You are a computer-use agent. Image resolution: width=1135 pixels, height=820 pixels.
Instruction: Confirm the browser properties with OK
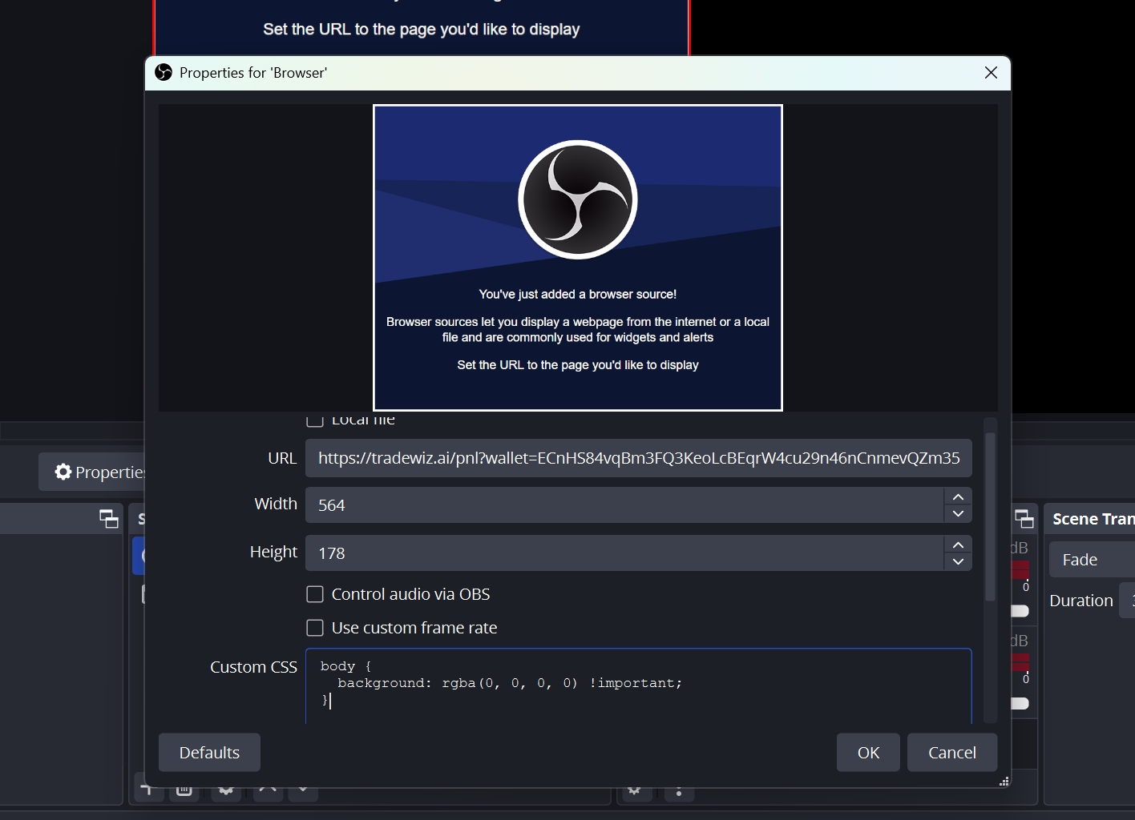(868, 753)
